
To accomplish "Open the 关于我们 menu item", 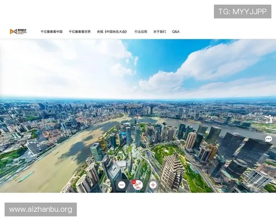I will click(160, 32).
